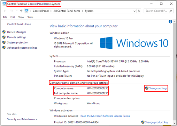
Task: Expand chevron before Control Panel breadcrumb
Action: pyautogui.click(x=30, y=11)
